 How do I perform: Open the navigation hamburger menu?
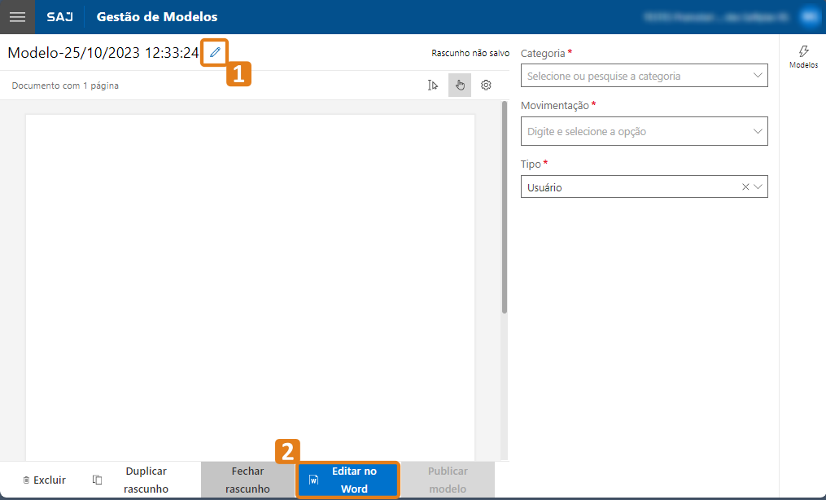16,16
